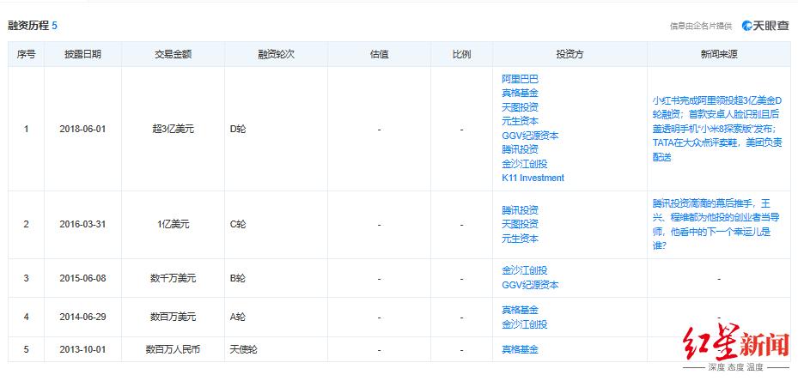Image resolution: width=798 pixels, height=381 pixels.
Task: Click the 交易金额 column header
Action: 173,54
